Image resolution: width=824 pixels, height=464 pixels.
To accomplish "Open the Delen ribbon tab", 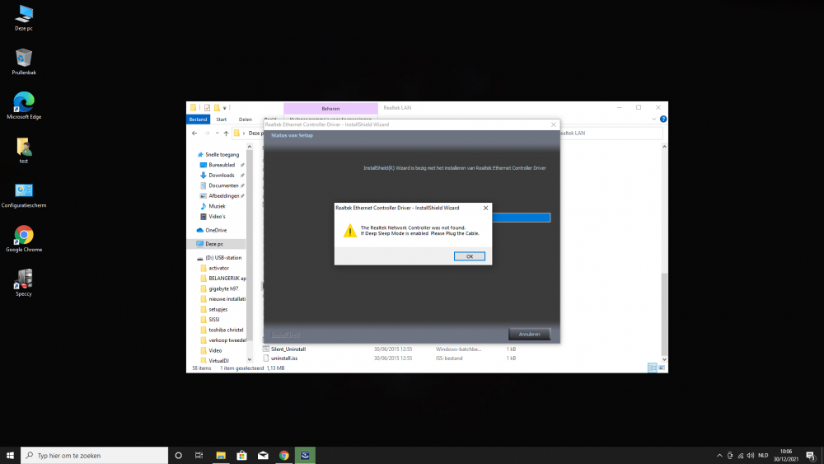I will click(x=246, y=120).
